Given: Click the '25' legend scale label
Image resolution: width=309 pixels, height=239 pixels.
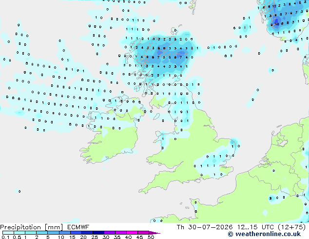Looking at the screenshot, I should coord(95,237).
